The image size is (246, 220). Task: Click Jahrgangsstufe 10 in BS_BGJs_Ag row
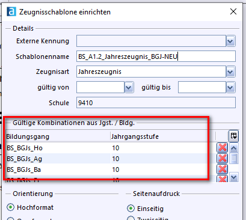[x=163, y=159]
